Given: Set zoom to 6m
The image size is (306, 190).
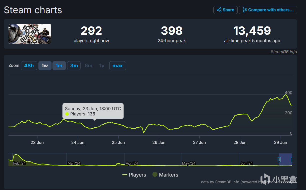Looking at the screenshot, I should [x=88, y=66].
